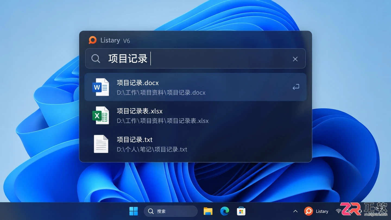
Task: Click the Listary logo in the window header
Action: point(93,40)
